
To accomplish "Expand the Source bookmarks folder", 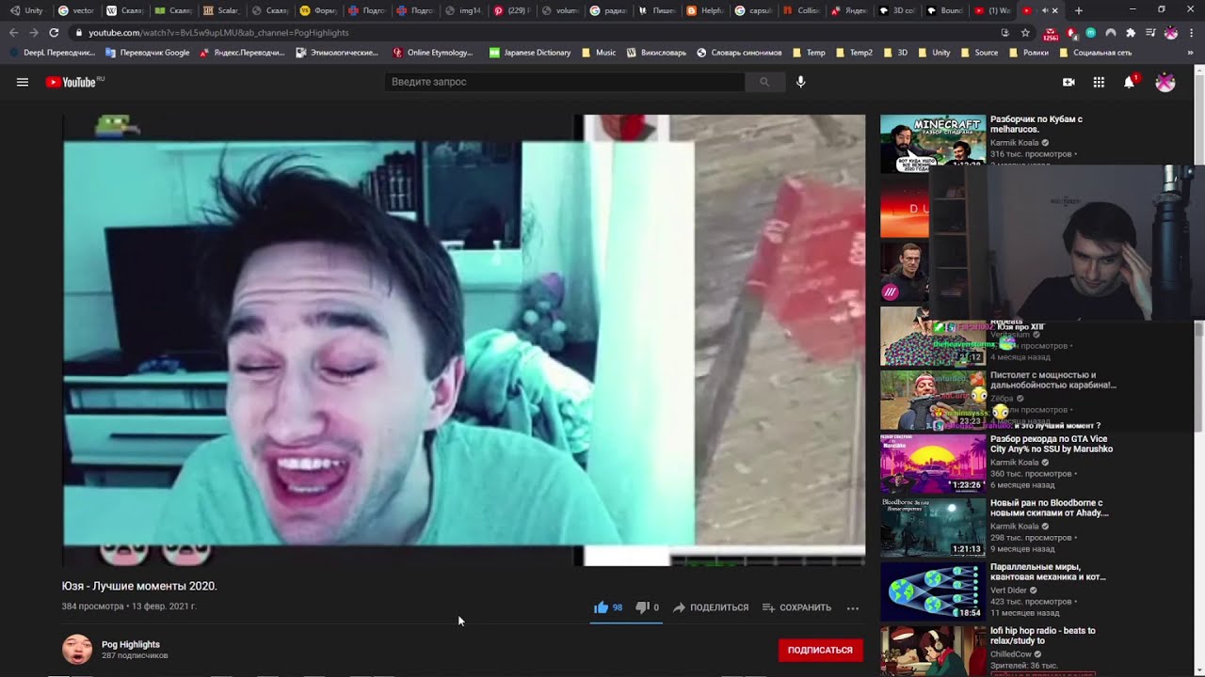I will point(979,53).
